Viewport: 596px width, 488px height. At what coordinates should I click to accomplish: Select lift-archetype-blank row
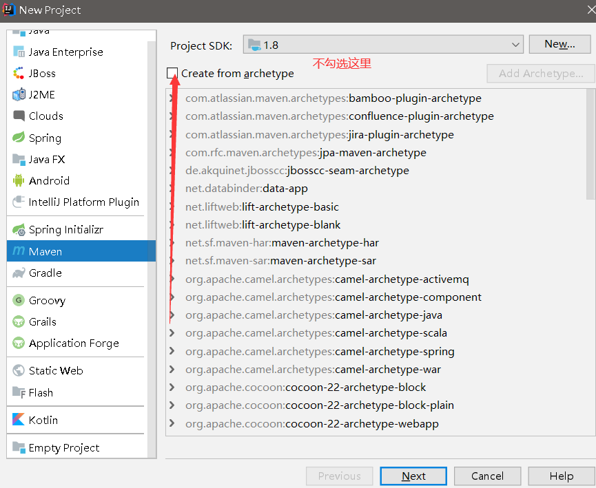(x=376, y=224)
